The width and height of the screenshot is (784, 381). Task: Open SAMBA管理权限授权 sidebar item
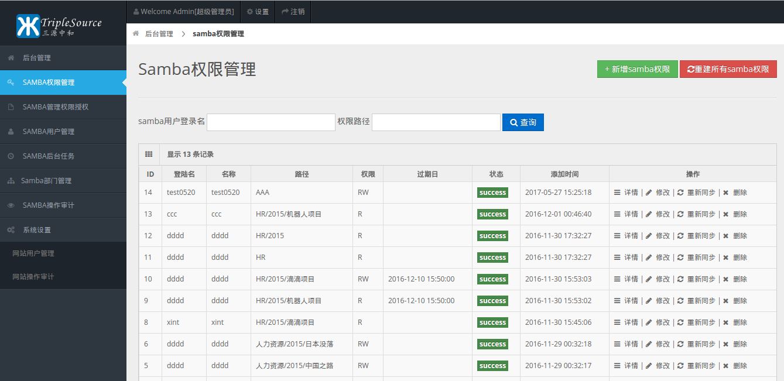63,107
